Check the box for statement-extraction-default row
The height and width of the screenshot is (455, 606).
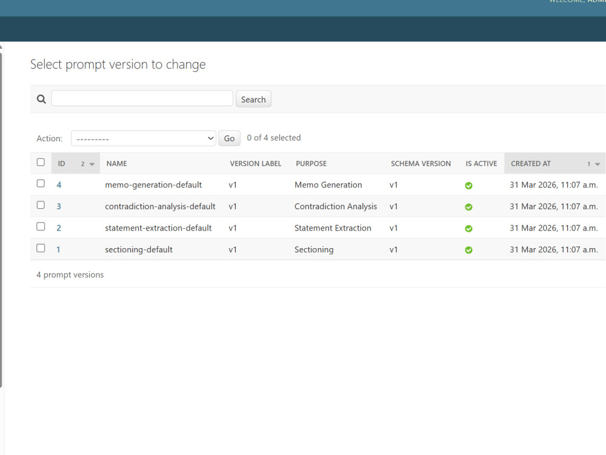pos(41,226)
